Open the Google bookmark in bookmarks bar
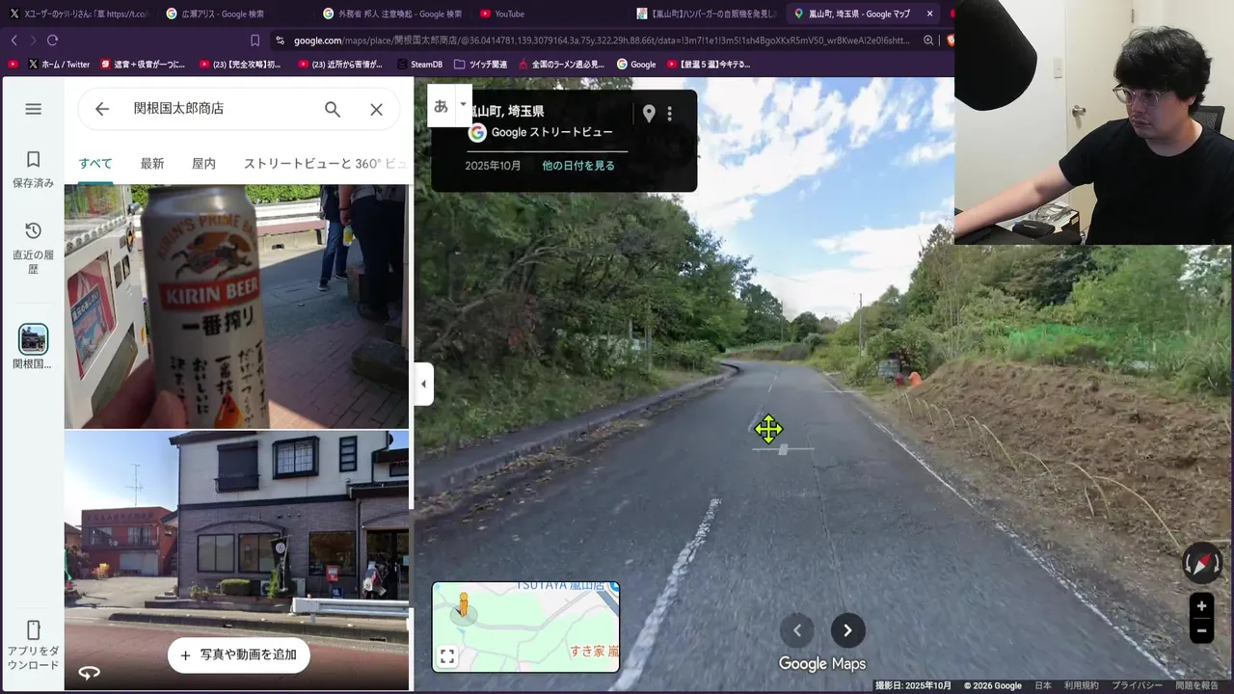This screenshot has width=1234, height=694. (x=636, y=65)
